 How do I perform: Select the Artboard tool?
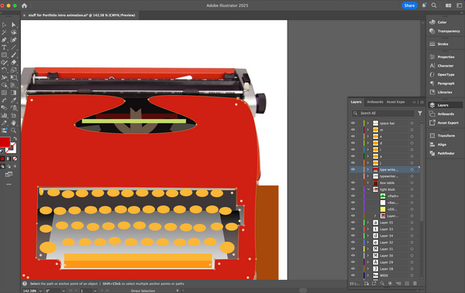click(14, 115)
